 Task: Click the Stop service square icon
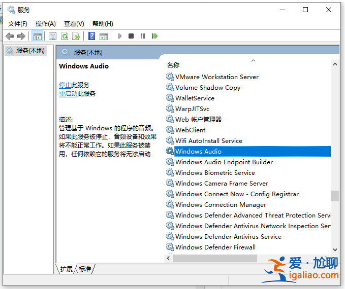click(x=131, y=36)
